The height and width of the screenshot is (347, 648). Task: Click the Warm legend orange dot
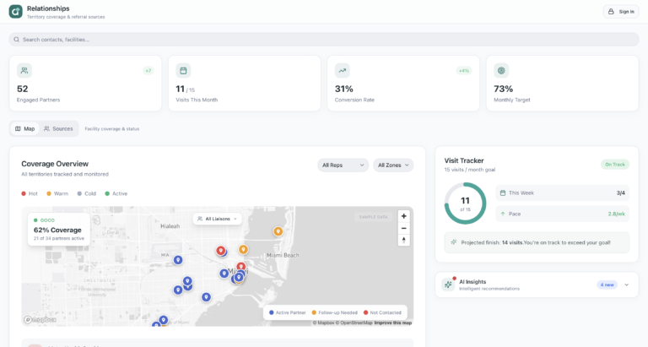coord(49,193)
